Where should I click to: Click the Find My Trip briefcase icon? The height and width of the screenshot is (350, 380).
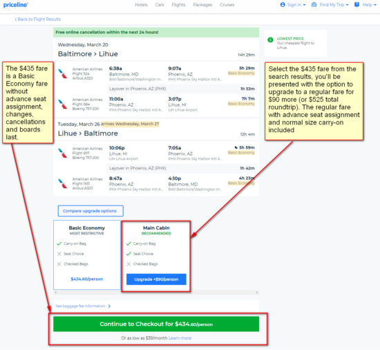[x=314, y=5]
